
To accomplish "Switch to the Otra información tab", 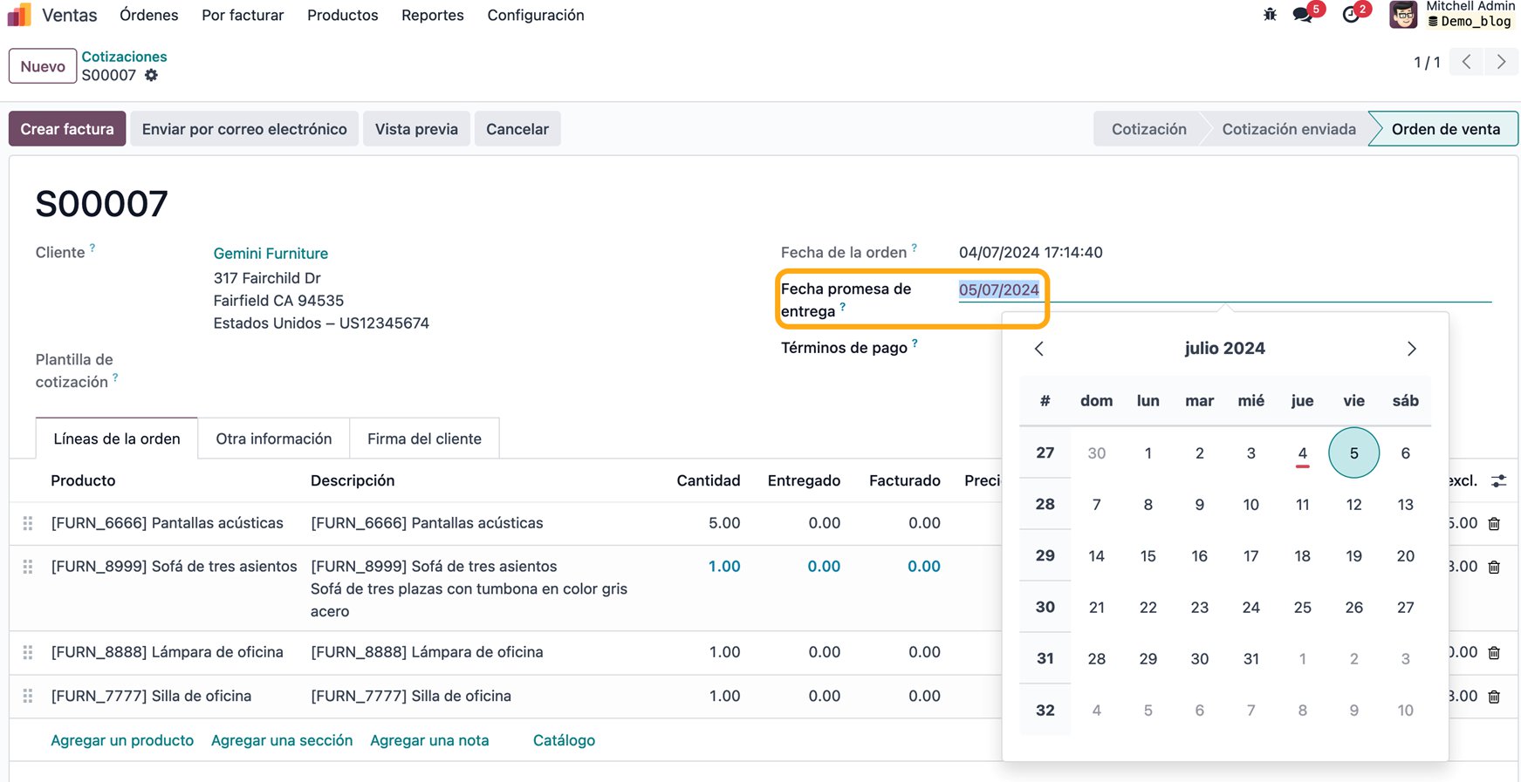I will coord(274,439).
